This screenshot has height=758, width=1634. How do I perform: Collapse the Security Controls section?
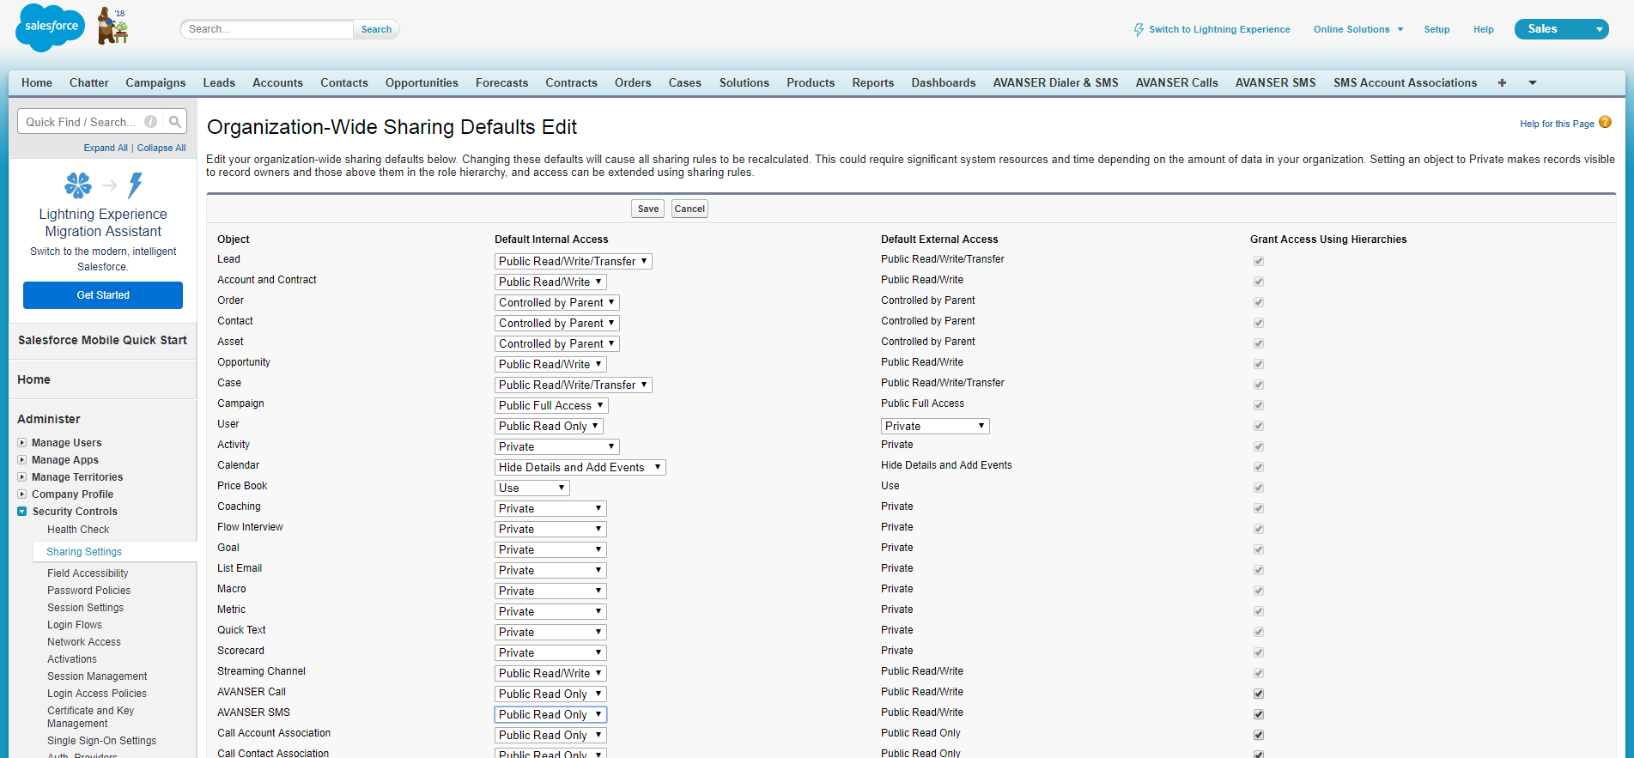tap(22, 512)
